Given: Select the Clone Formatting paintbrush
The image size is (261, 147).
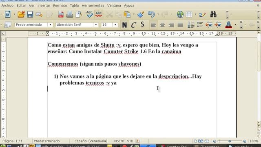Looking at the screenshot, I should click(141, 14).
